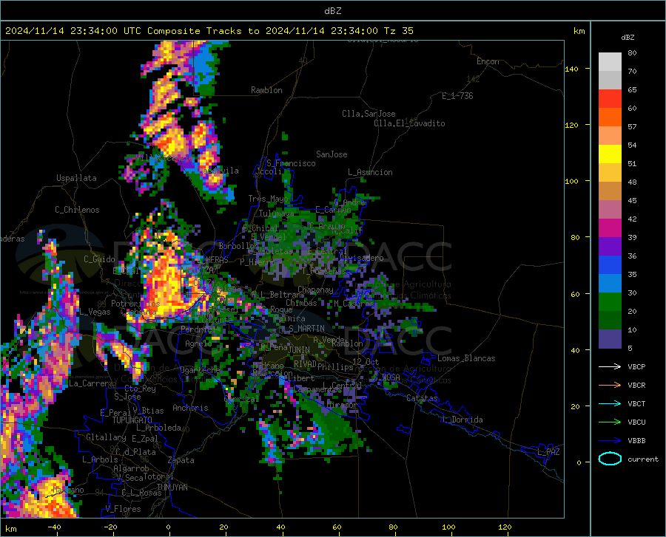Click the cyan VBCT arrow in legend
The image size is (666, 537).
pyautogui.click(x=610, y=403)
